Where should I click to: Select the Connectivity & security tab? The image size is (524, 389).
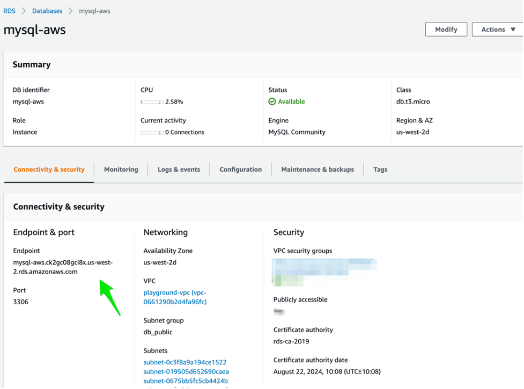[49, 169]
